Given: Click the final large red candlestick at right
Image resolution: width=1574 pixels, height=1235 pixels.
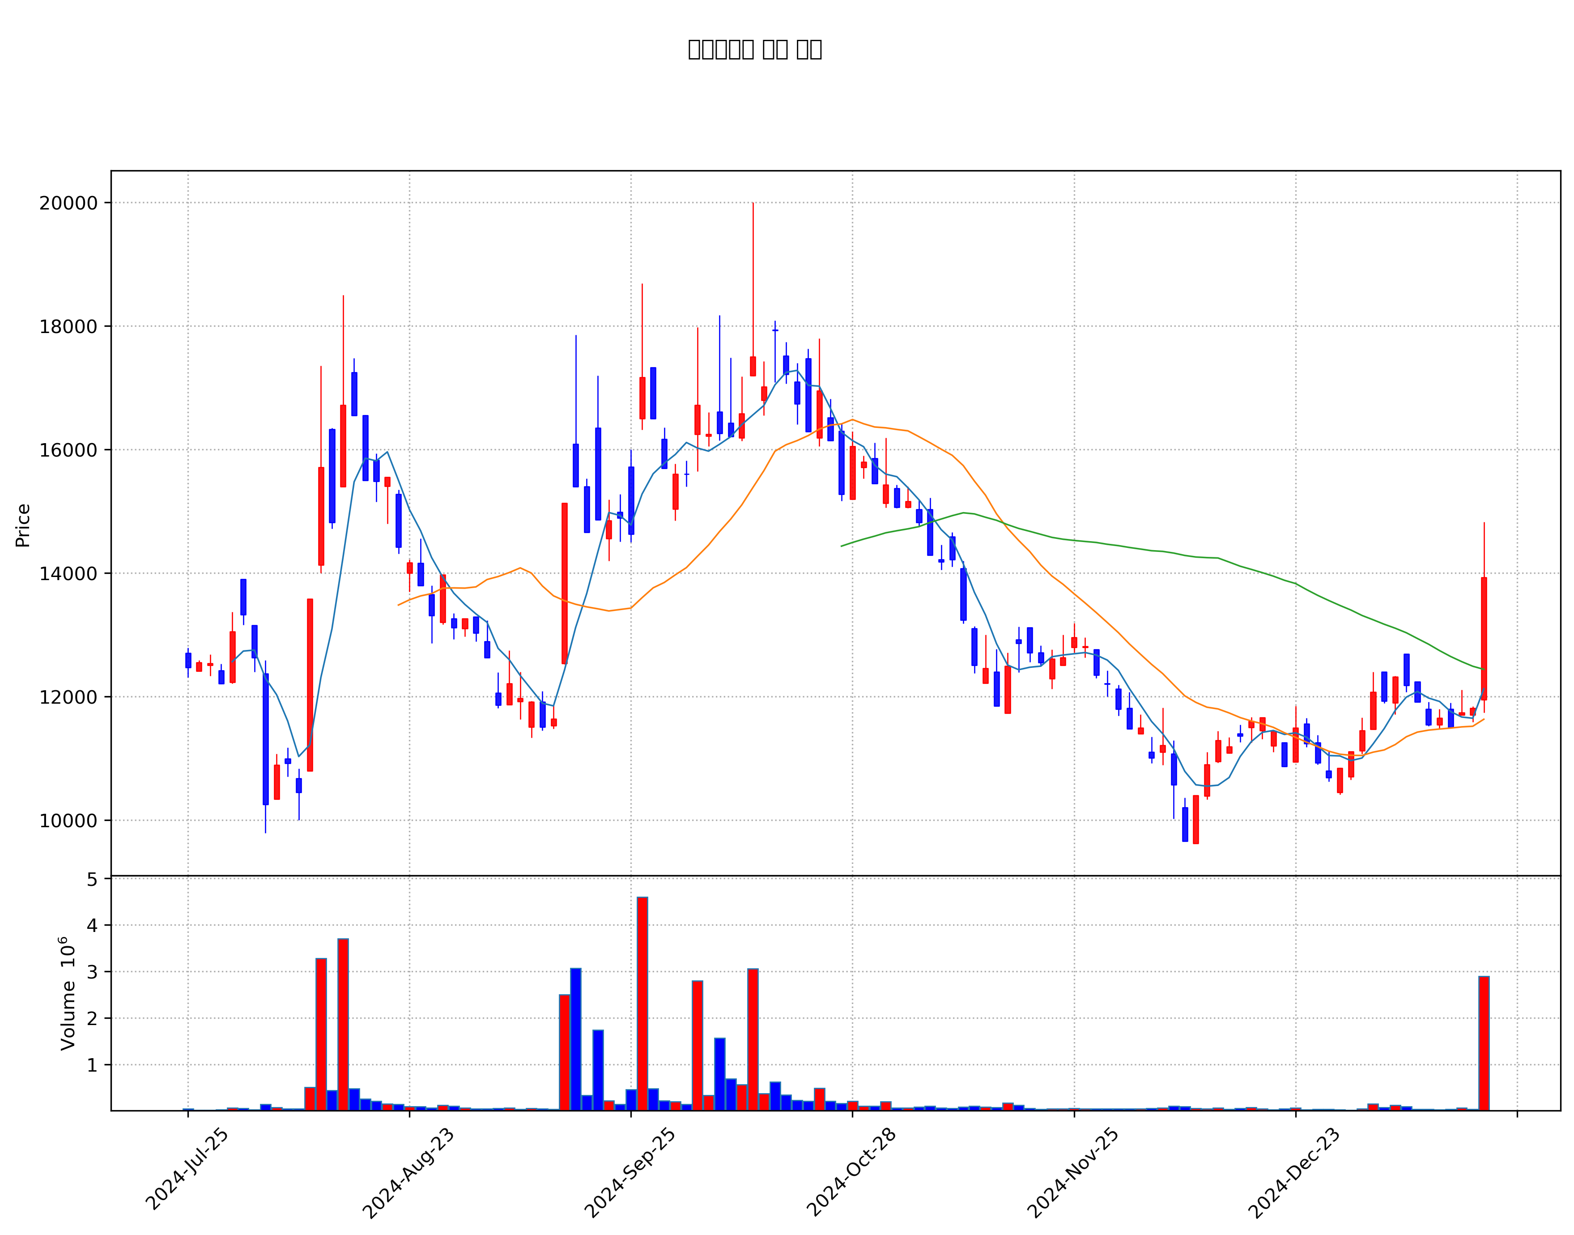Looking at the screenshot, I should [1483, 638].
